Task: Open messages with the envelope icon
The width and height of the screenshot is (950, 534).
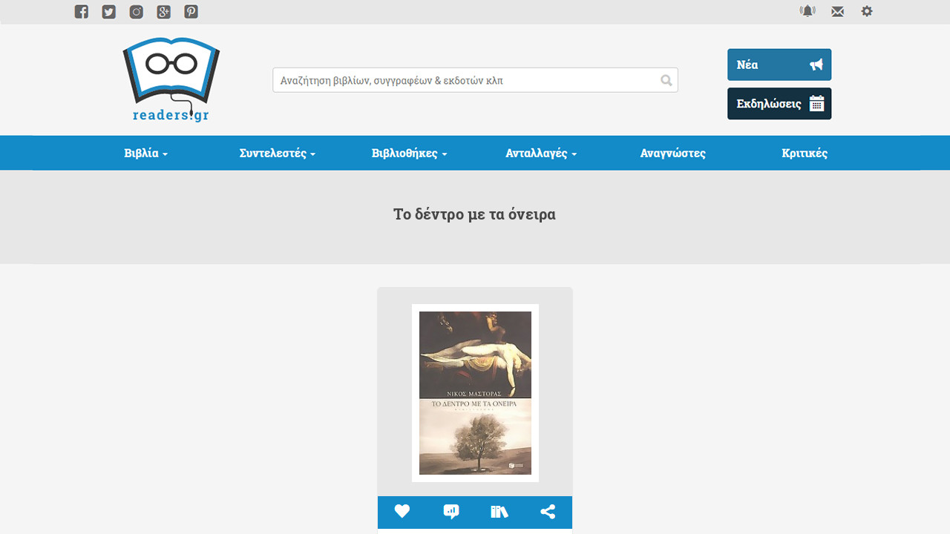Action: tap(837, 12)
